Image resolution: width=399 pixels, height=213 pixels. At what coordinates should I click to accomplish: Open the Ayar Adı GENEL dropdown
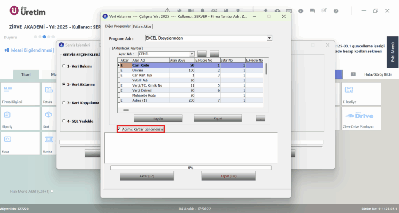tap(192, 54)
